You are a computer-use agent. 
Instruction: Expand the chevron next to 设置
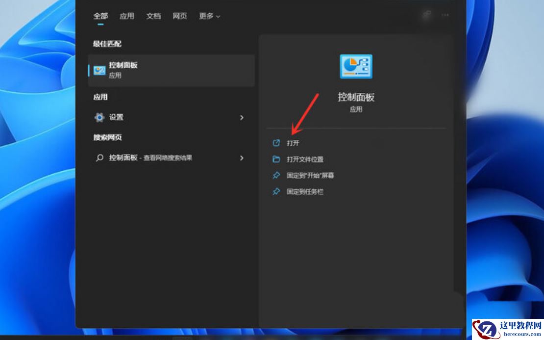(x=241, y=117)
